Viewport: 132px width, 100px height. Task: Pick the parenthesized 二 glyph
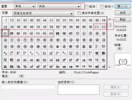pyautogui.click(x=103, y=27)
